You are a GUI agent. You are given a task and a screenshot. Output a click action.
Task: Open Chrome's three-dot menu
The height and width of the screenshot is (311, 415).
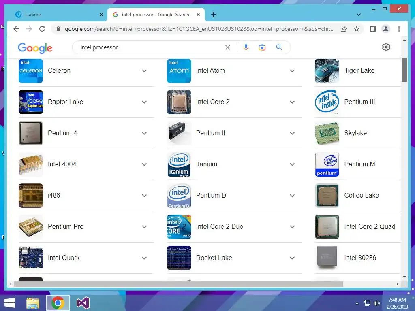(x=399, y=29)
